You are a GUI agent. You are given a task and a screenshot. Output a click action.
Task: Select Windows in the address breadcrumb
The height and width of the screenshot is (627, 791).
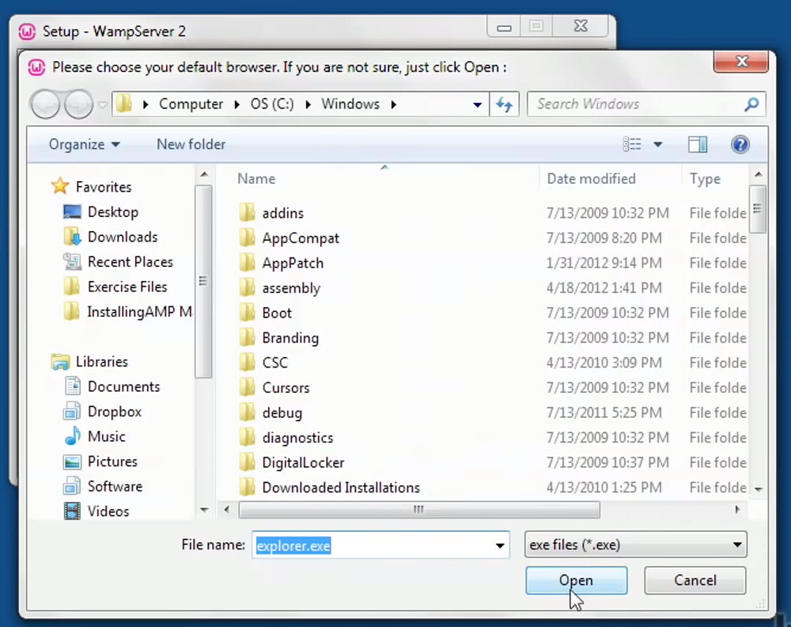(x=350, y=104)
